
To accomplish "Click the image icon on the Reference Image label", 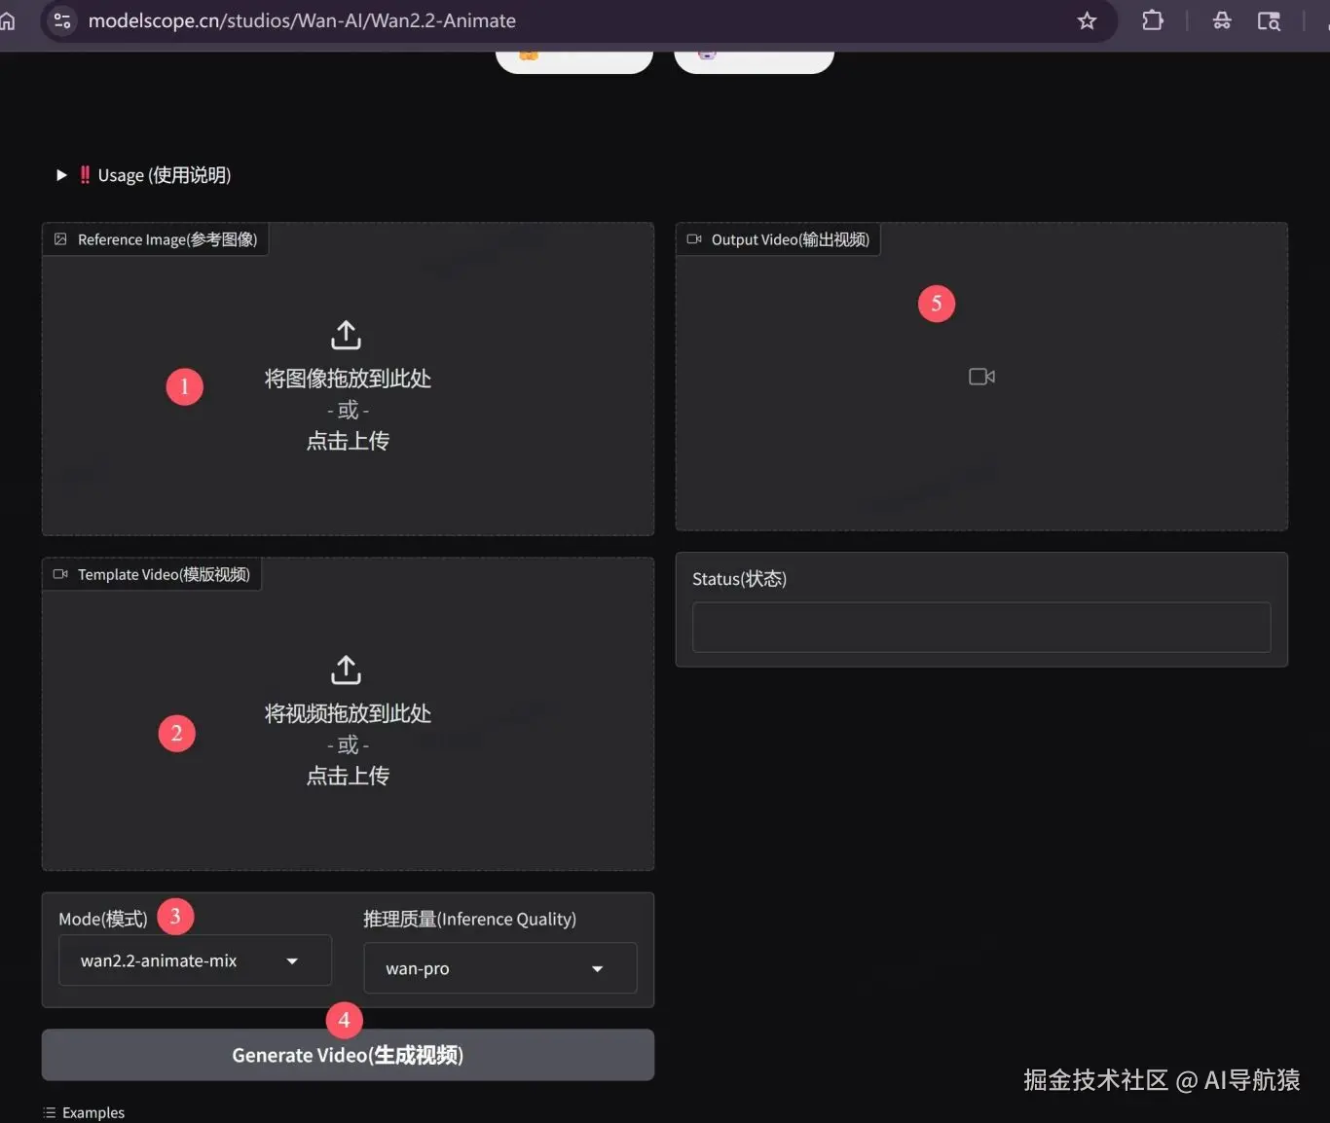I will click(60, 238).
